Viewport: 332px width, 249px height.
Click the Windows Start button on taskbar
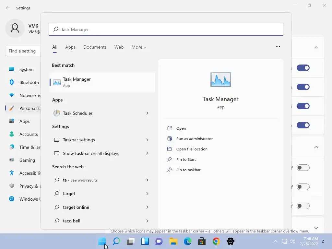pos(102,241)
